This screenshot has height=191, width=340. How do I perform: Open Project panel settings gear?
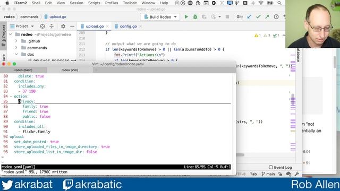[63, 26]
